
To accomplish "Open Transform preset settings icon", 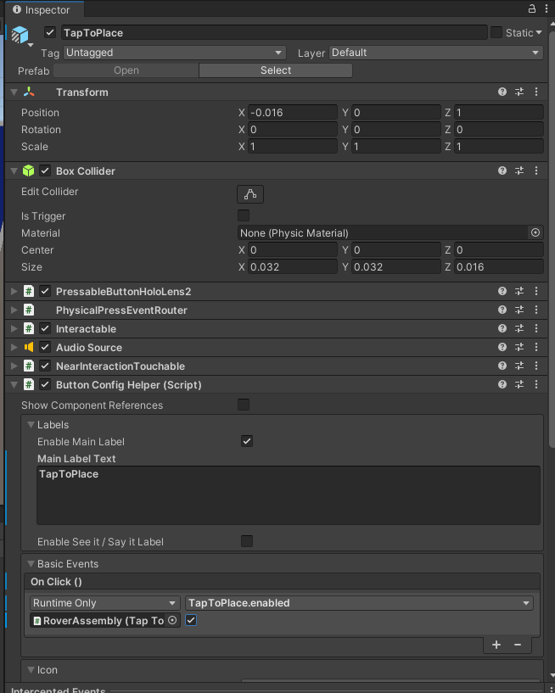I will [x=519, y=92].
